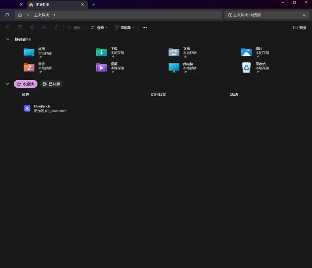Viewport: 312px width, 268px height.
Task: Switch to the 已共享 (Shared) view
Action: (x=51, y=84)
